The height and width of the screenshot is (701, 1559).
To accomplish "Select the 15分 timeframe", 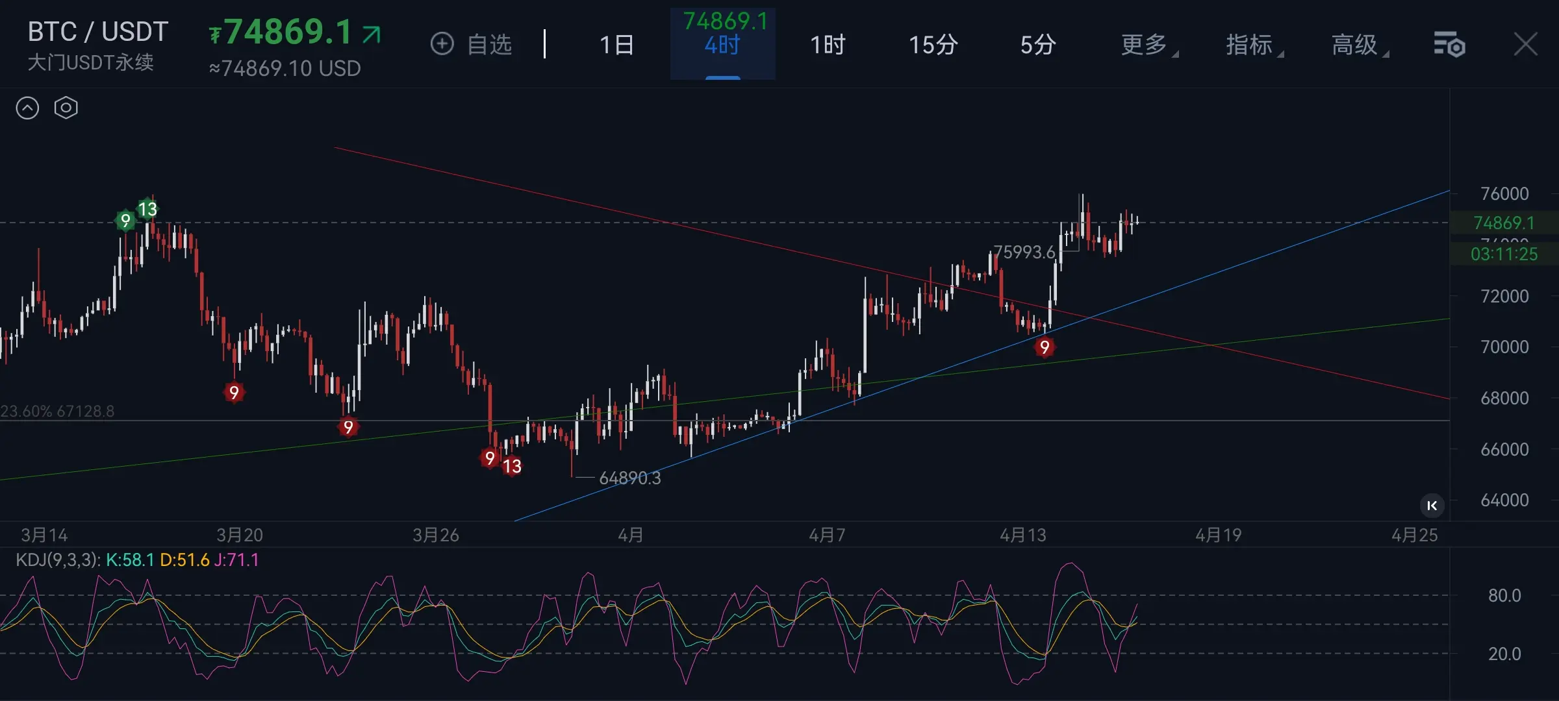I will click(x=933, y=45).
